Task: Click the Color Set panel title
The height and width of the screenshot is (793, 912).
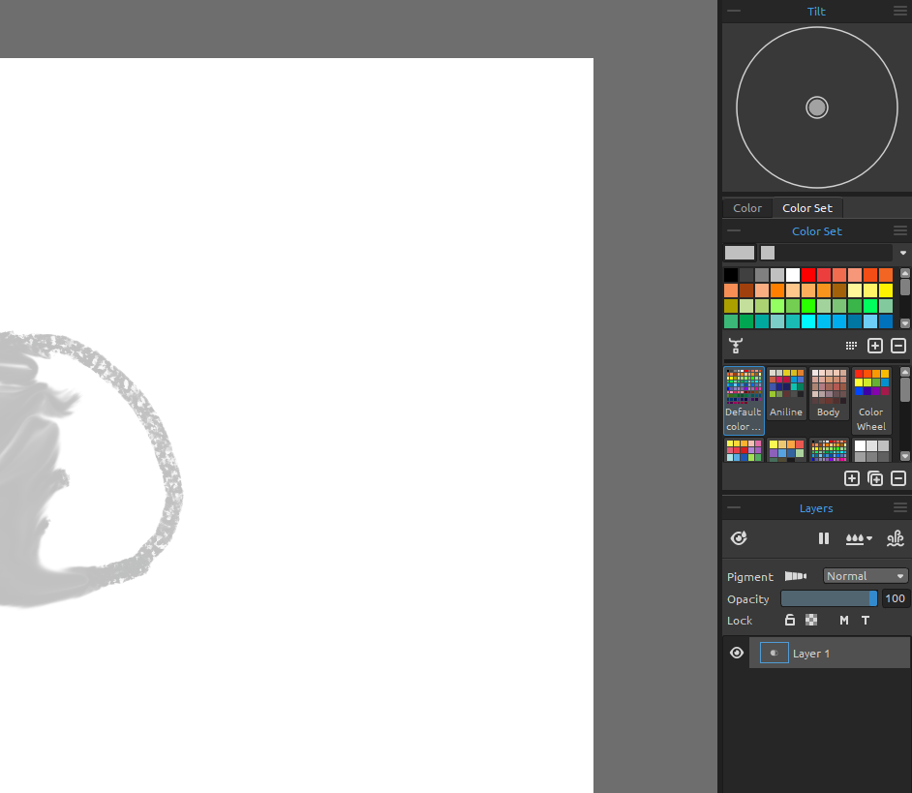Action: [x=816, y=231]
